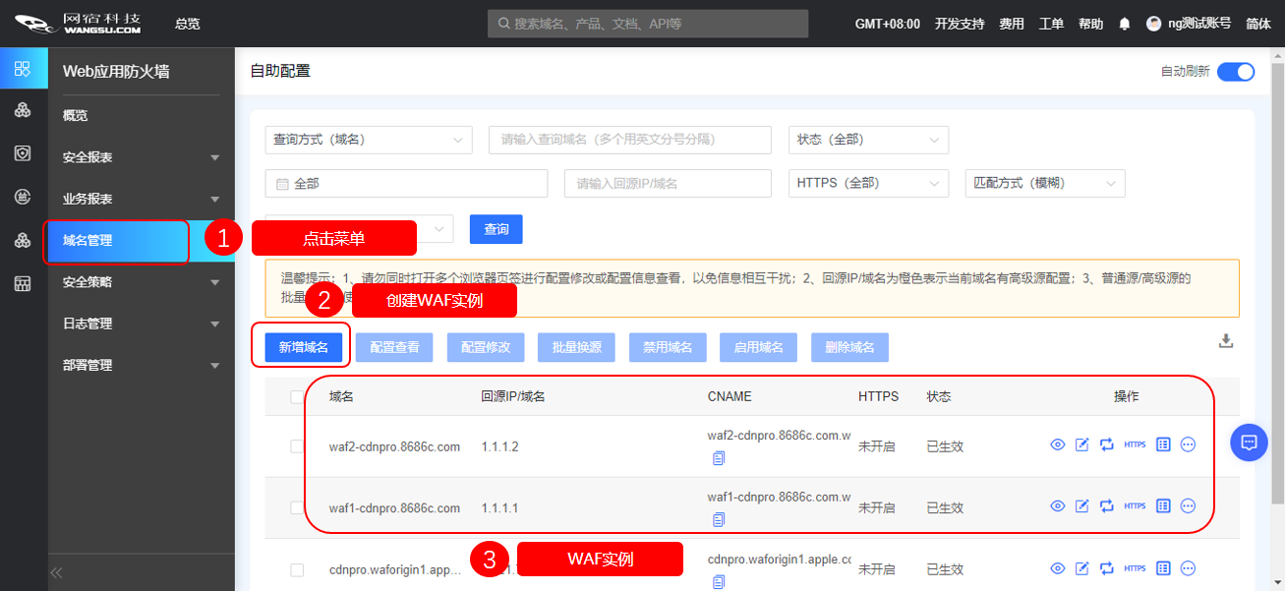Toggle the 自动刷新 auto-refresh switch
The image size is (1285, 591).
pos(1235,72)
